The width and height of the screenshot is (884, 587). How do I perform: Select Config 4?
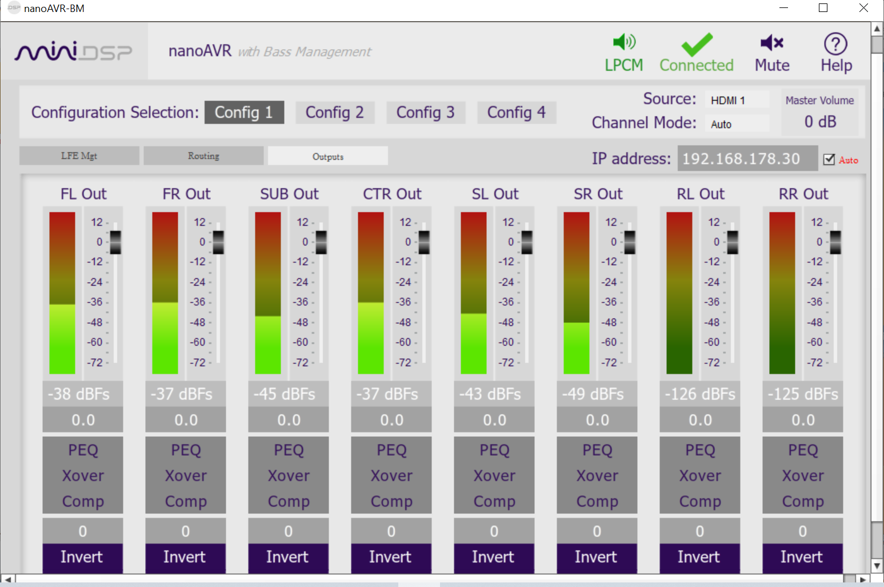517,112
